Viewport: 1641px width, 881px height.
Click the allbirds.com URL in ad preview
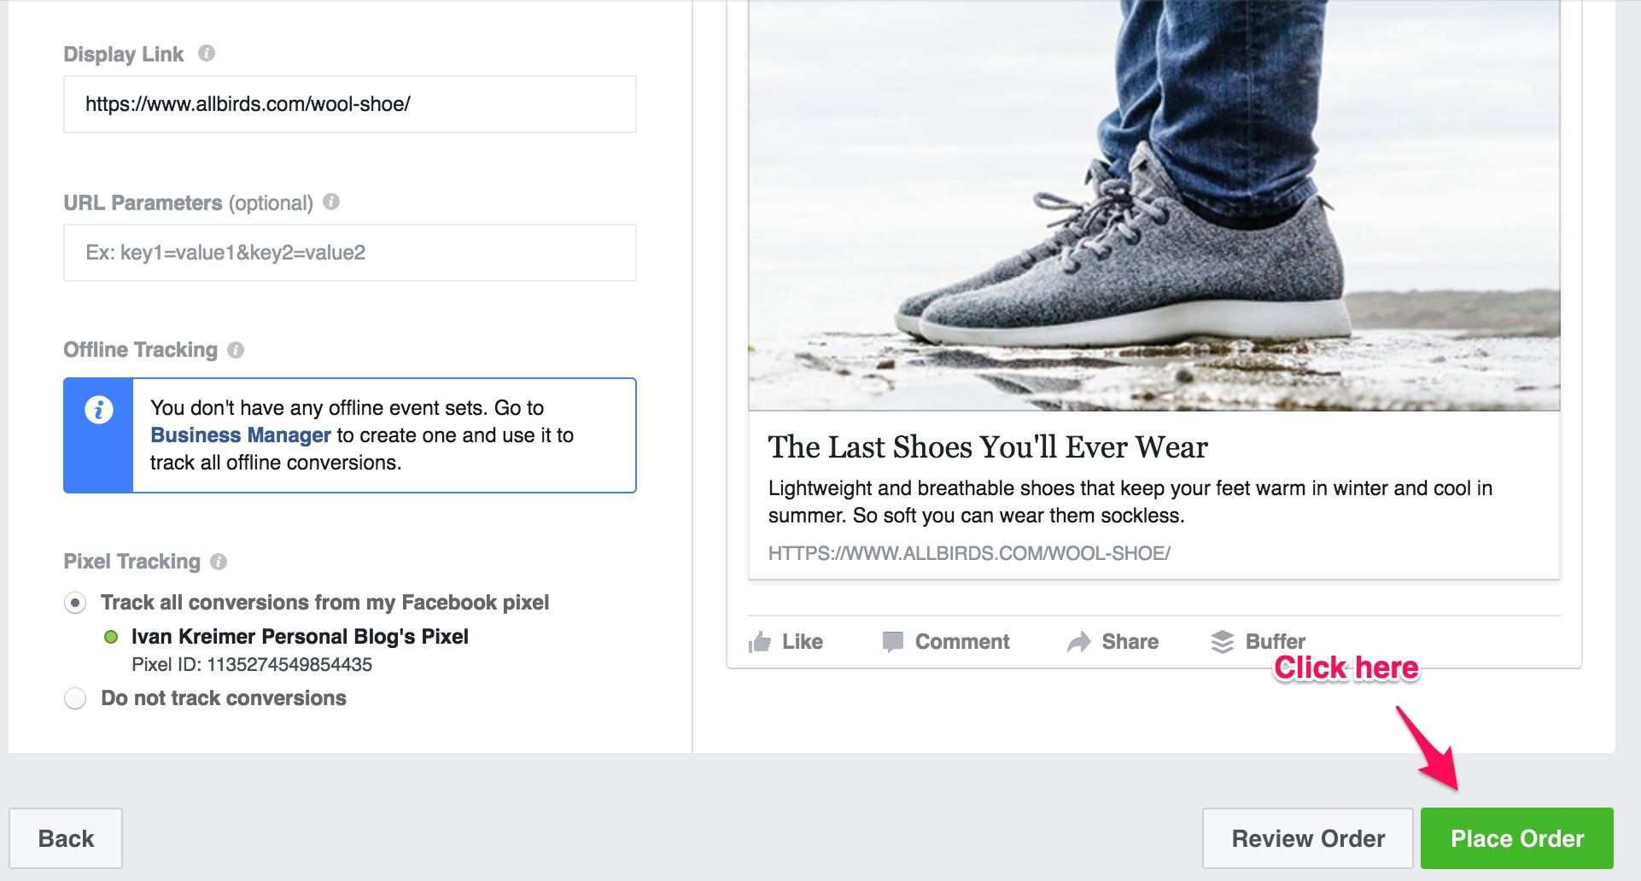(x=969, y=553)
